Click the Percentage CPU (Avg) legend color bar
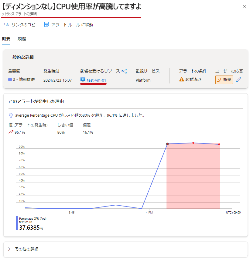 tap(17, 223)
